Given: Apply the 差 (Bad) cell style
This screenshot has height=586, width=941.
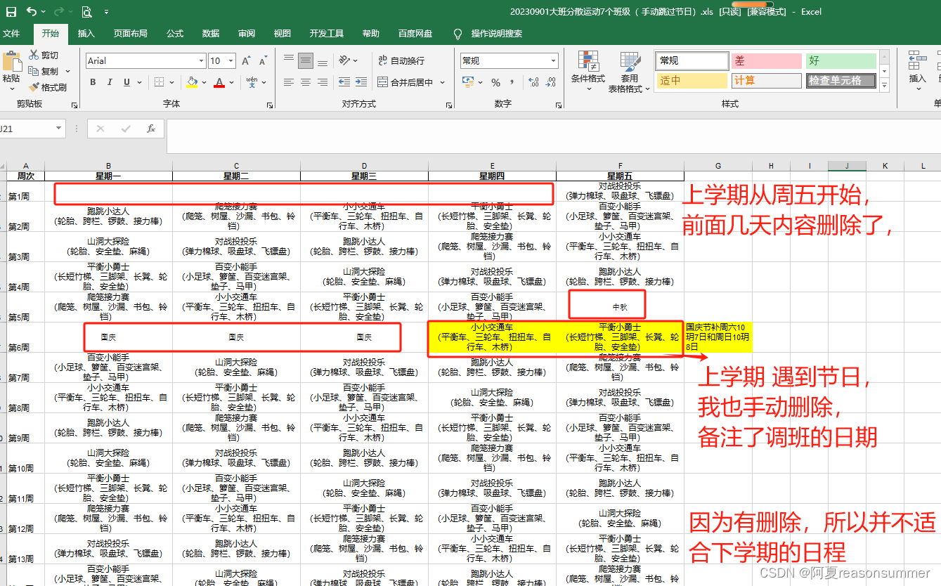Looking at the screenshot, I should [x=767, y=61].
